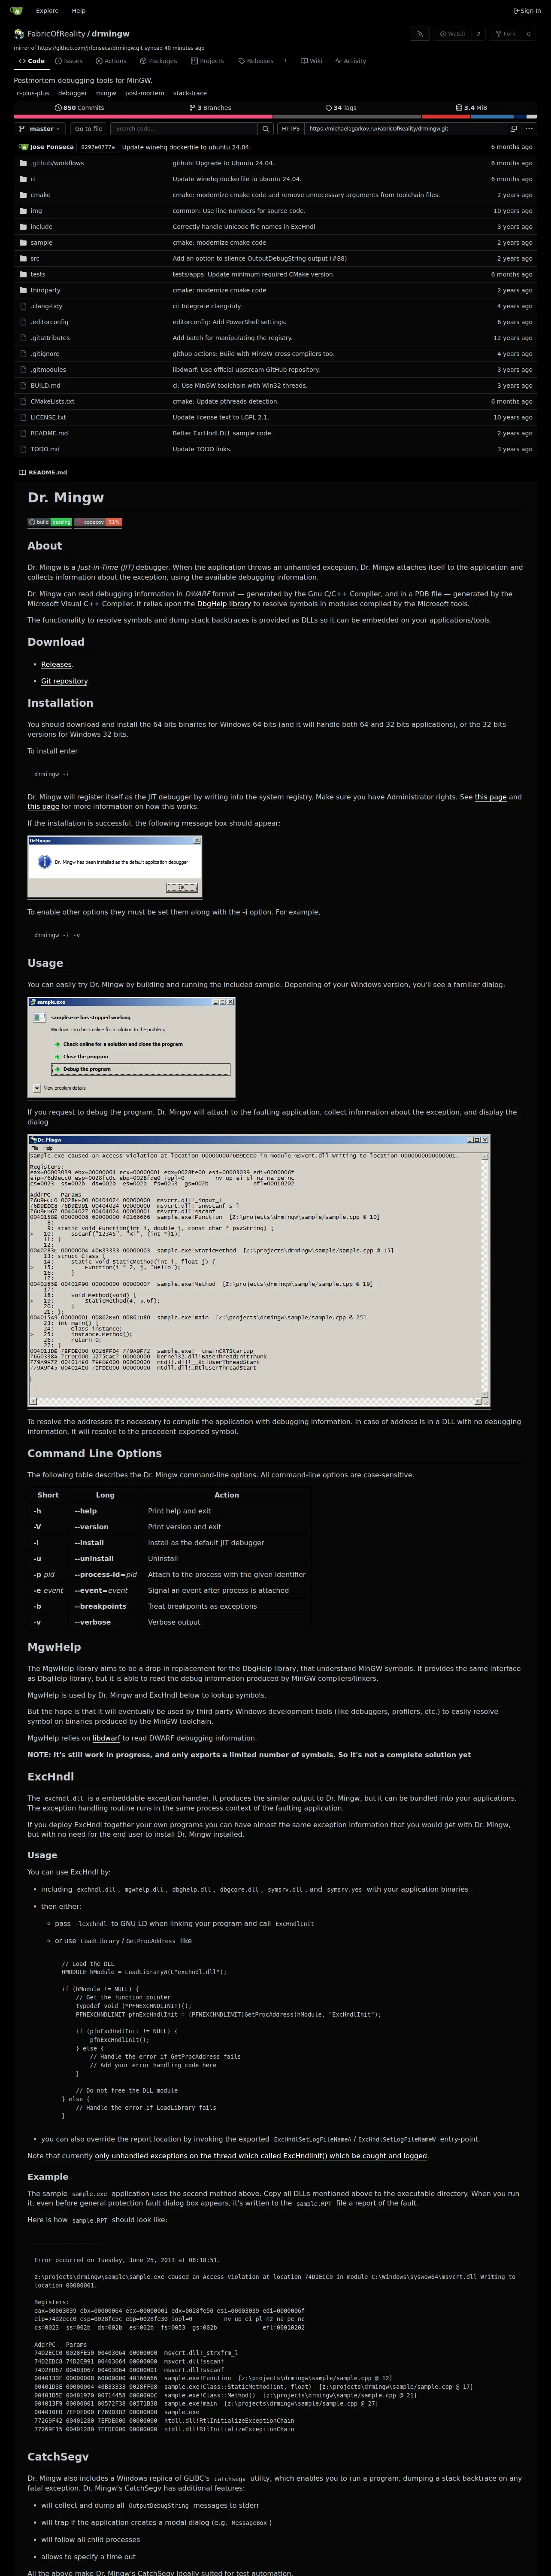The image size is (551, 2576).
Task: Open the Packages tab
Action: click(158, 61)
